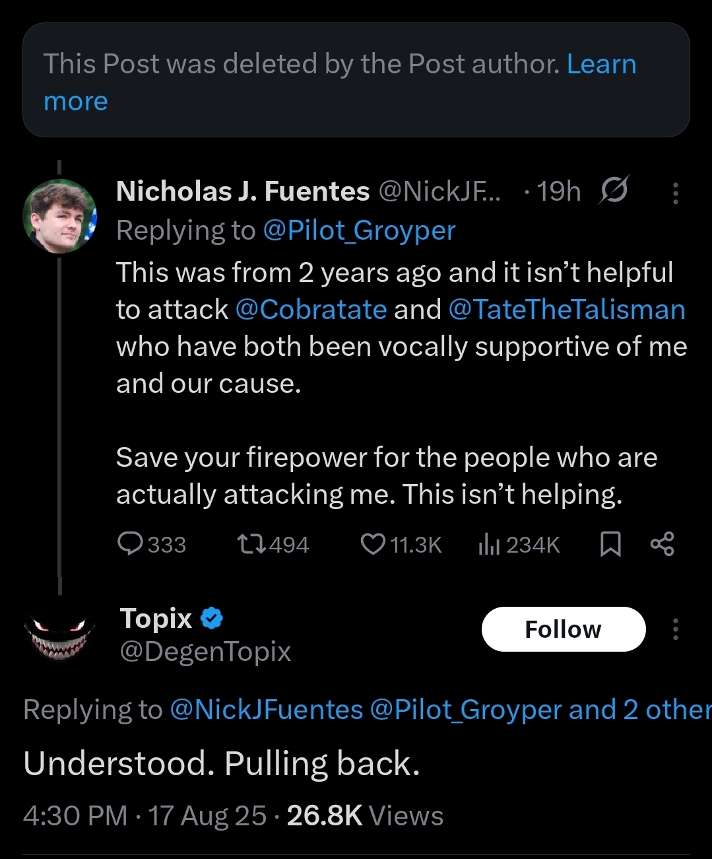Click the @DegenTopix handle
The height and width of the screenshot is (859, 712).
(x=205, y=652)
